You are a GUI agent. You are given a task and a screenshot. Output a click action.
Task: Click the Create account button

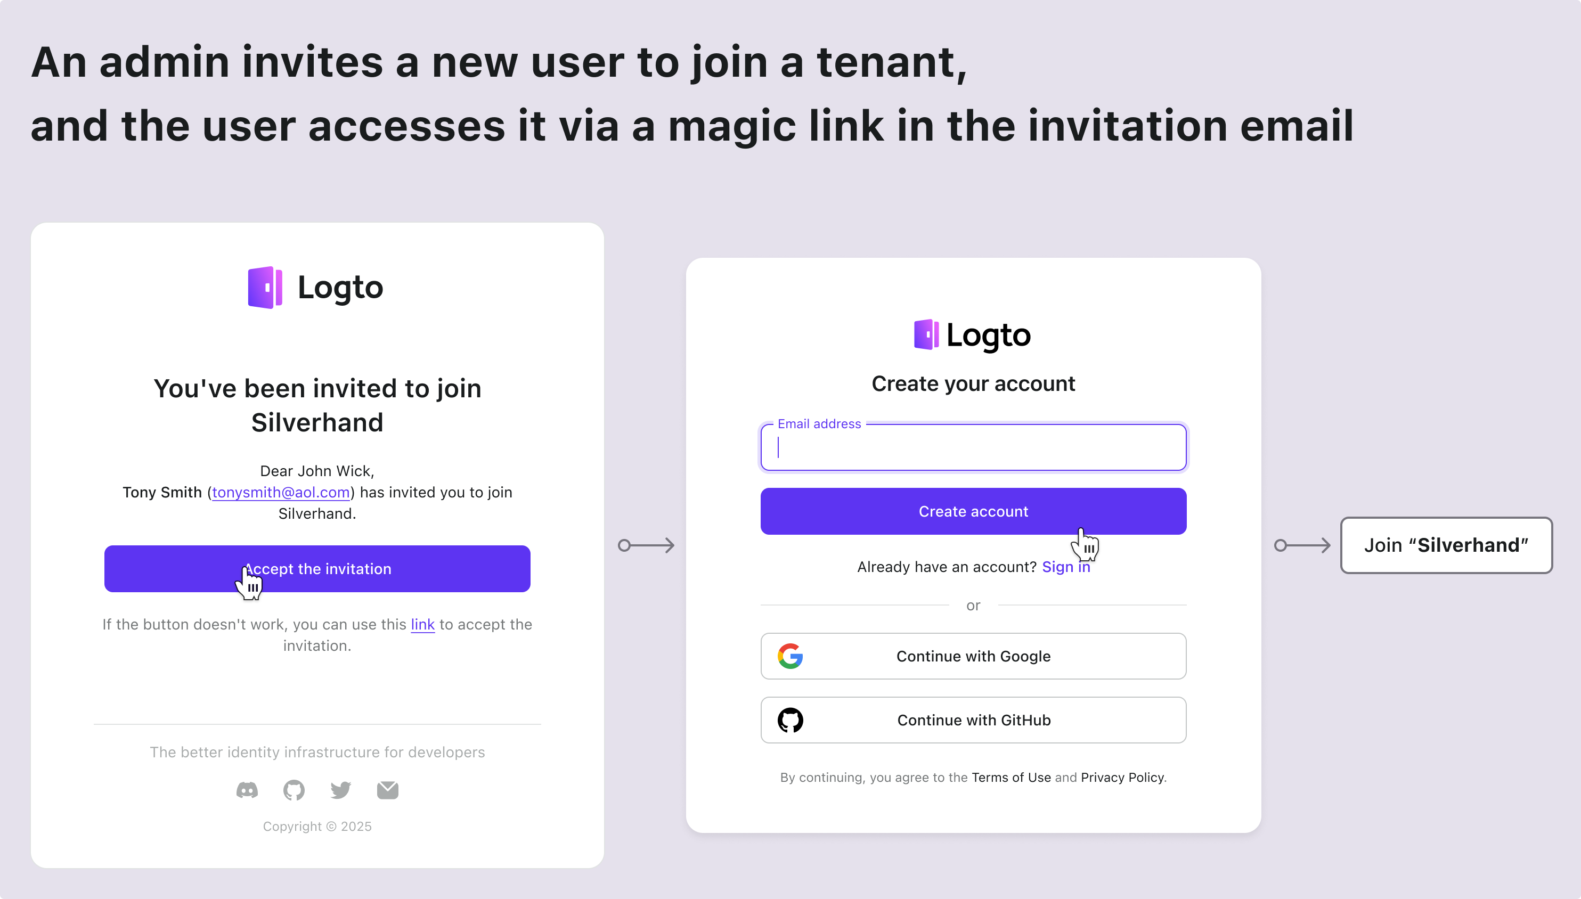(x=973, y=510)
